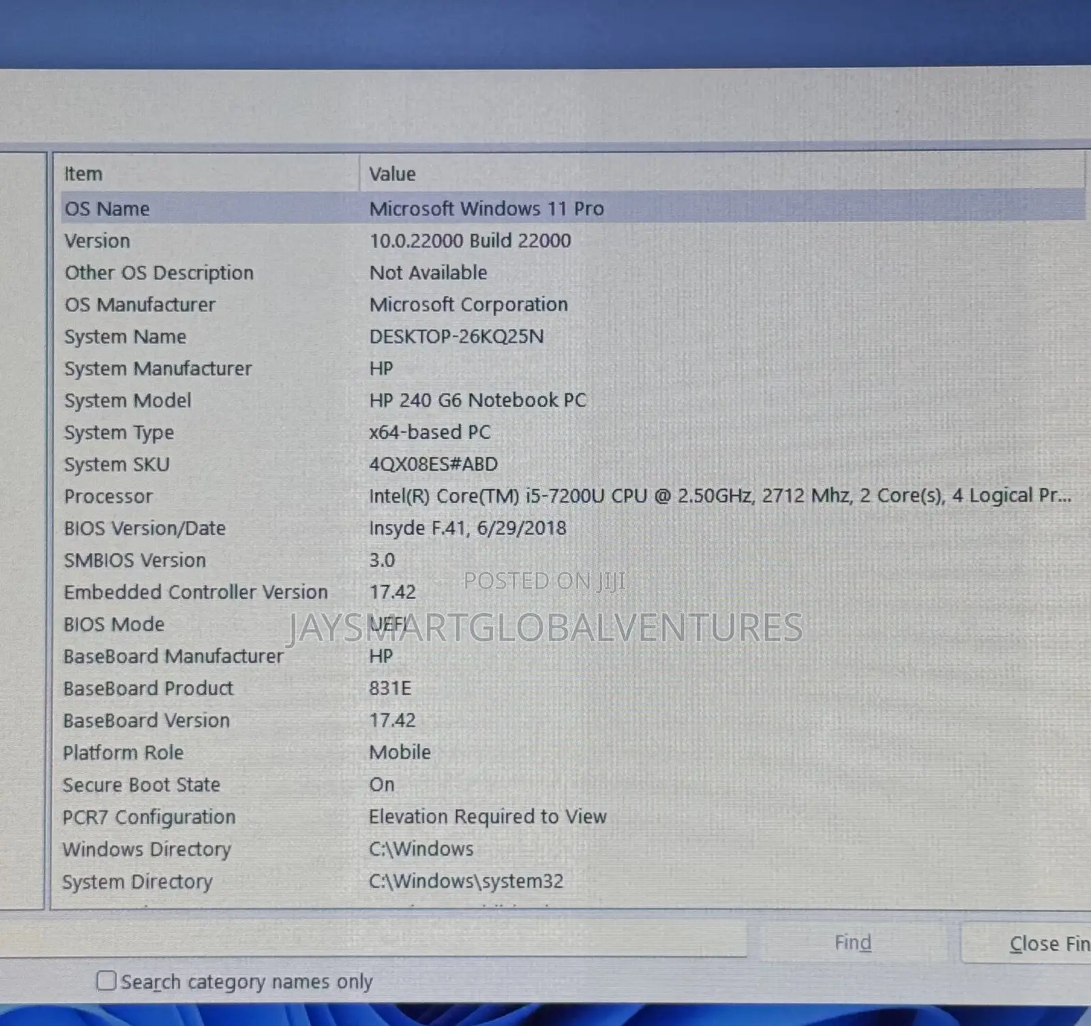Select the Embedded Controller Version row

click(573, 592)
